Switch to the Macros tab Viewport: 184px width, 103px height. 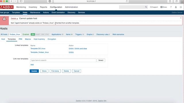click(28, 39)
